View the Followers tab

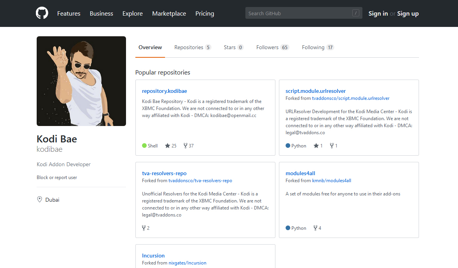tap(273, 47)
